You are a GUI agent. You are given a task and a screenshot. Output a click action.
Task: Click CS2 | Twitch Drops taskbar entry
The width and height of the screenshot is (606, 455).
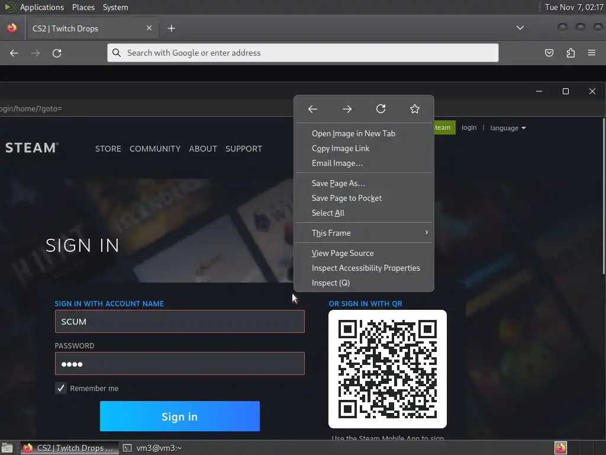(x=70, y=448)
